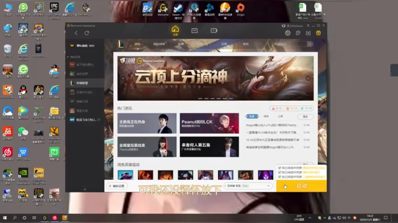
Task: Open Cortana circle on the taskbar
Action: tap(24, 217)
